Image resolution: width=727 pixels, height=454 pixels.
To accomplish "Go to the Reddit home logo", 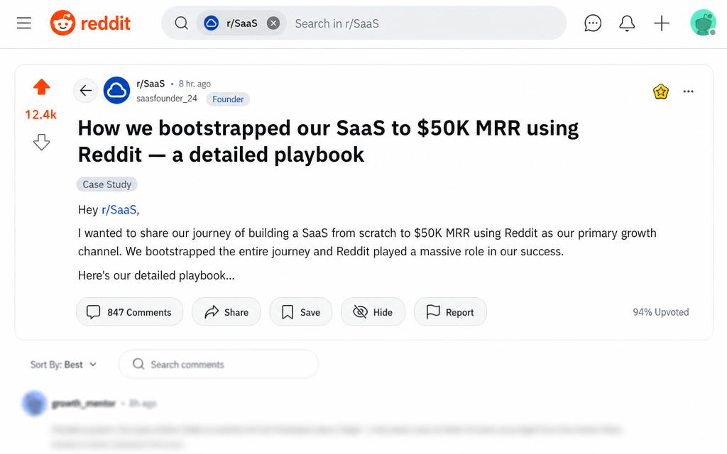I will [x=90, y=23].
